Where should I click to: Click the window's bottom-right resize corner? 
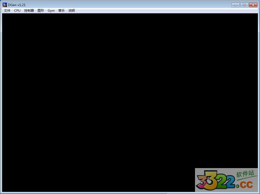pos(259,193)
